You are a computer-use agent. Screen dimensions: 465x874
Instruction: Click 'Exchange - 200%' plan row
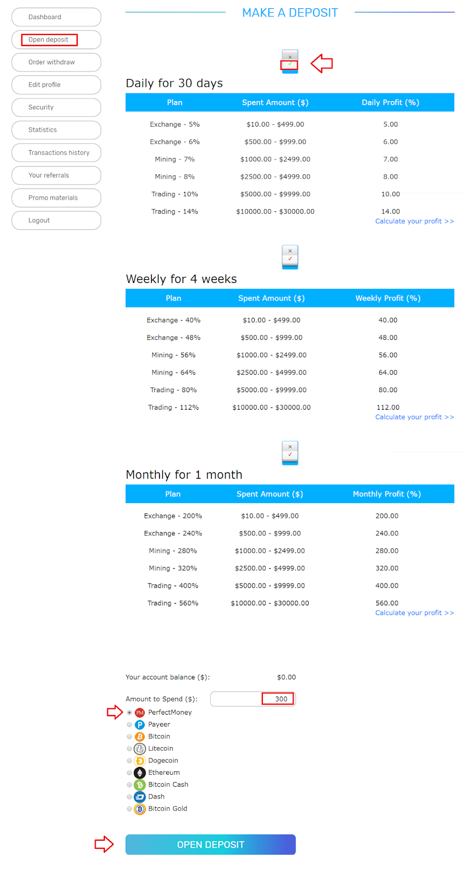[x=290, y=516]
